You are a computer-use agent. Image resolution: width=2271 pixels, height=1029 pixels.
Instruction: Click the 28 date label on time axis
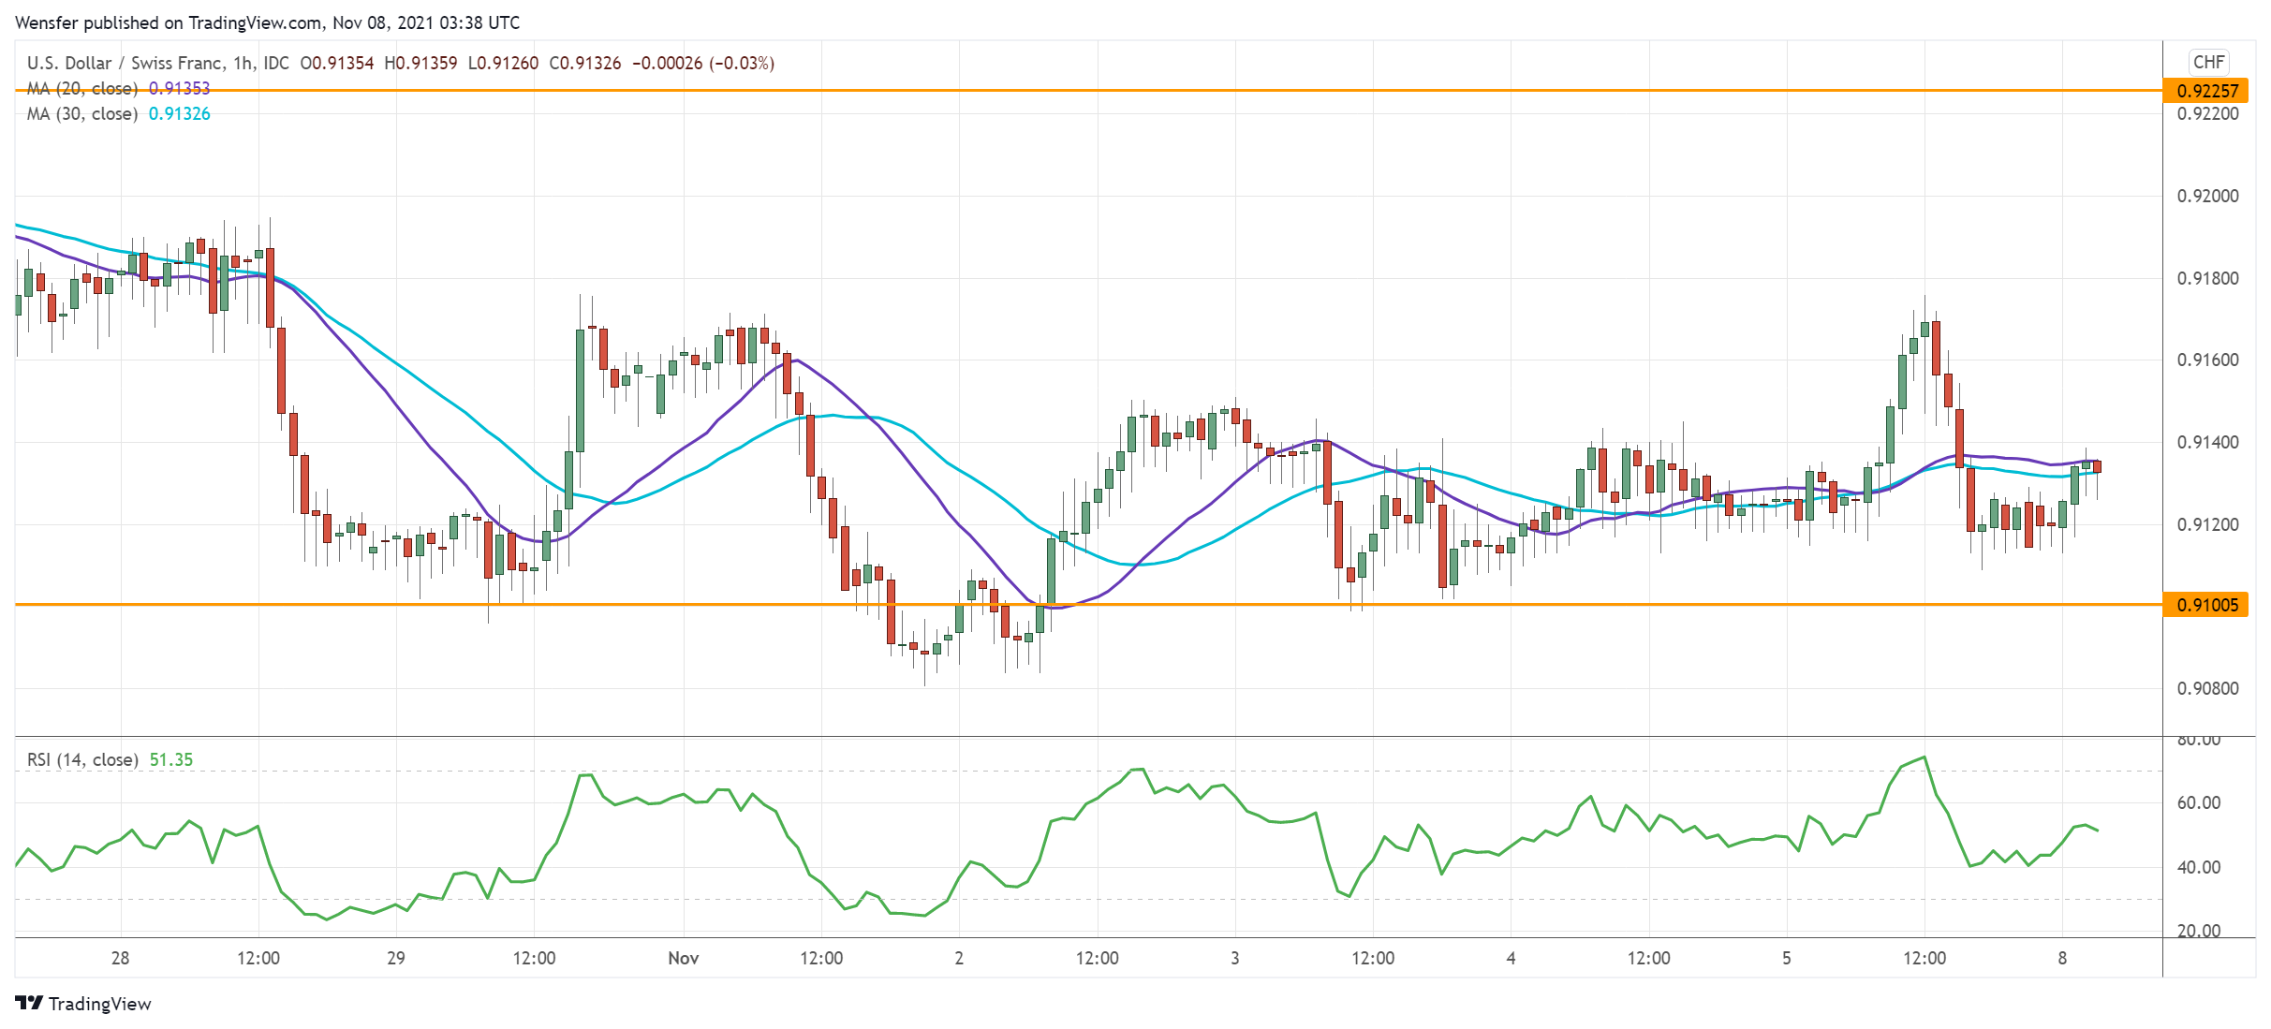[120, 958]
